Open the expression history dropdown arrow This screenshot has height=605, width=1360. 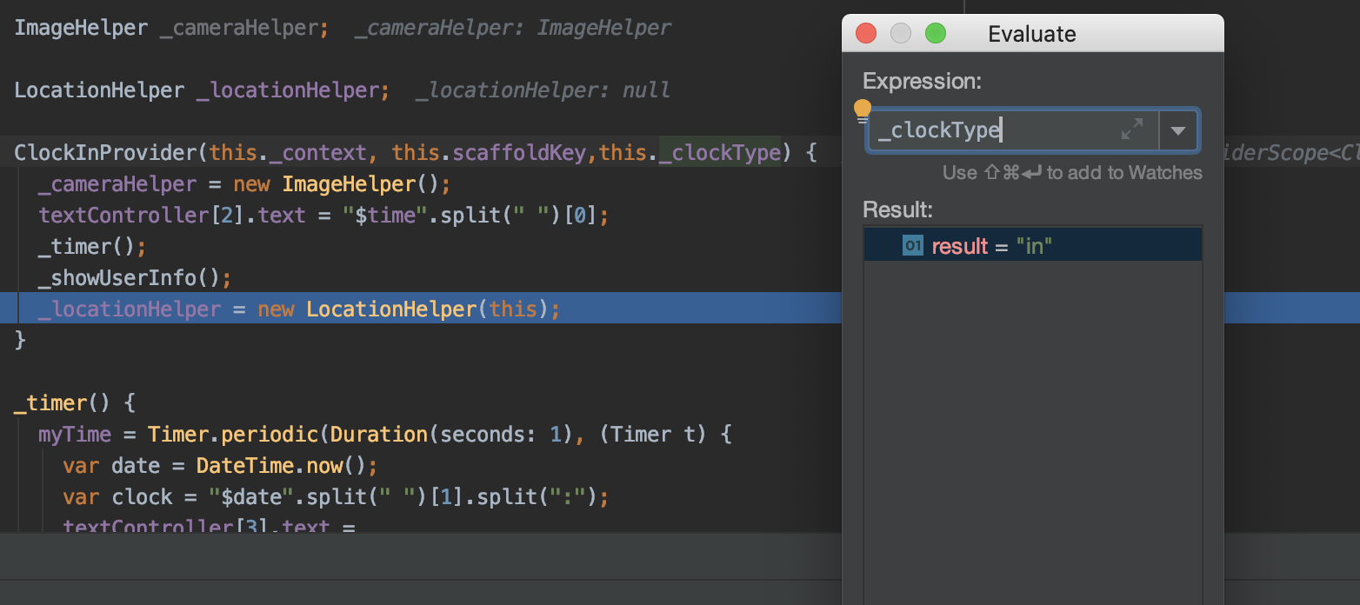[1178, 130]
